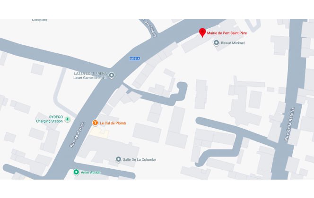This screenshot has width=314, height=198.
Task: Open the Anim Action text label
Action: click(90, 173)
